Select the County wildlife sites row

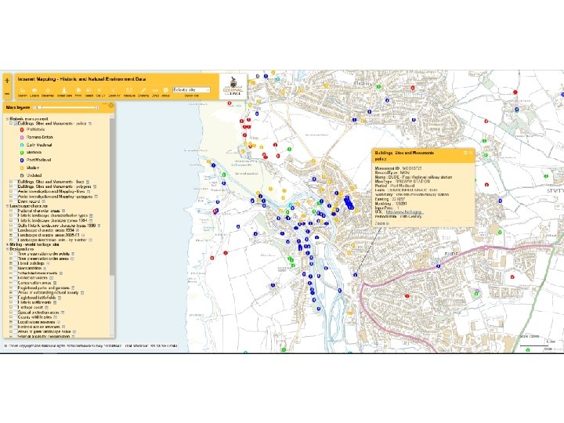coord(35,317)
